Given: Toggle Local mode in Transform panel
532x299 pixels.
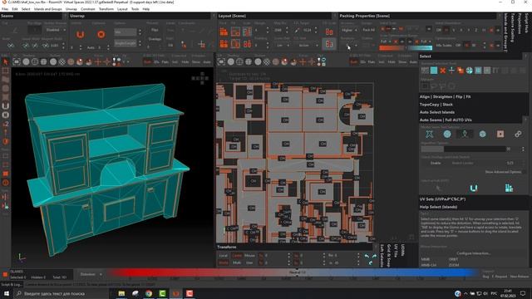Looking at the screenshot, I should (224, 255).
